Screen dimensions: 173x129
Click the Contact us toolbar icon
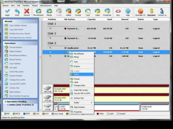(x=162, y=12)
